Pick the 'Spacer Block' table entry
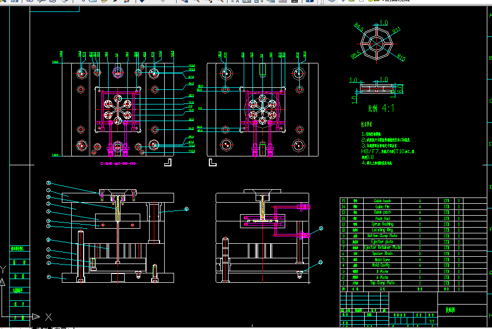 [382, 253]
